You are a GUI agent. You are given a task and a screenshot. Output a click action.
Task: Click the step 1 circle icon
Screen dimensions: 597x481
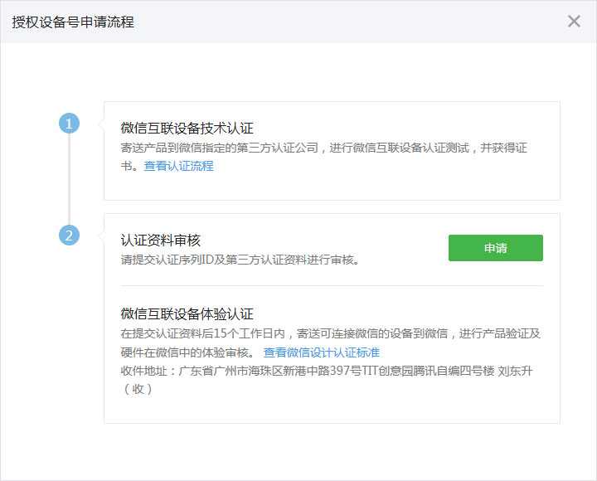(70, 124)
